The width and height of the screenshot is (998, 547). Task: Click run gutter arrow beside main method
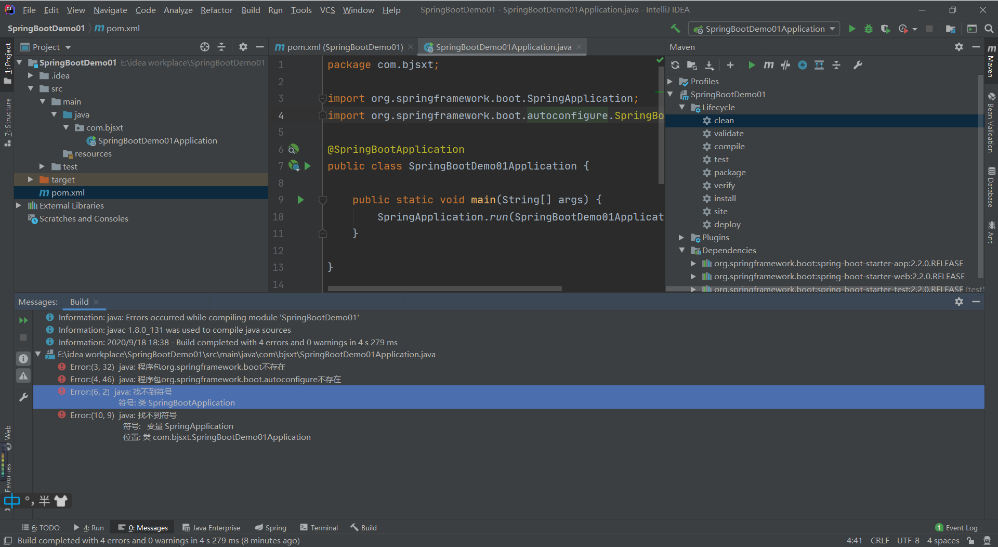300,200
